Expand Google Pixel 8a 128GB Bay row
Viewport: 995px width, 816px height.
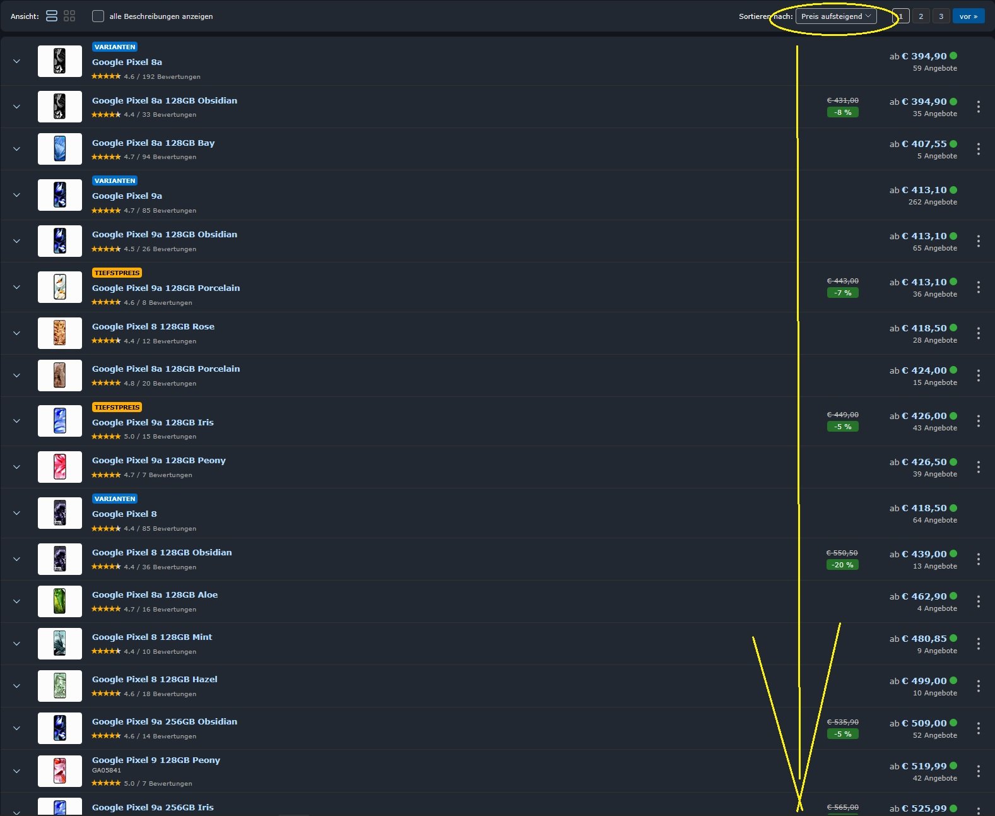pos(16,149)
